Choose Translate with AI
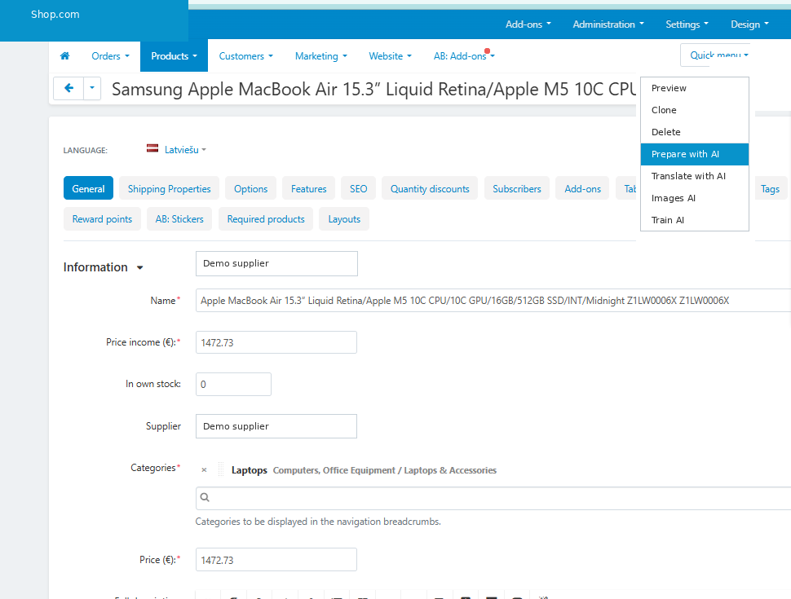This screenshot has height=599, width=791. 694,176
